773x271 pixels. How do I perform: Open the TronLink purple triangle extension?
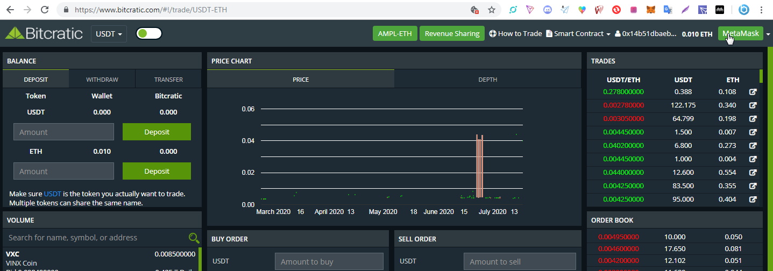531,10
